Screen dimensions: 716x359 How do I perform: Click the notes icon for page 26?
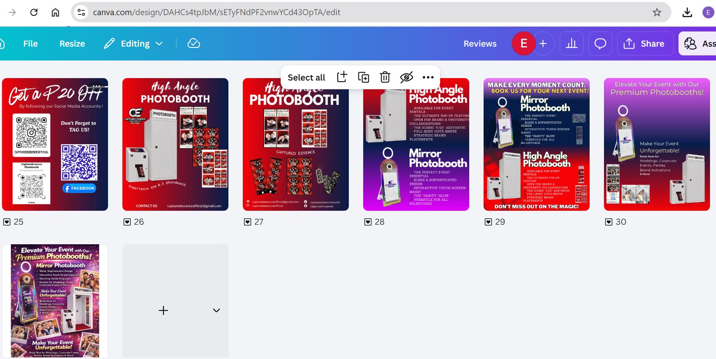[127, 222]
